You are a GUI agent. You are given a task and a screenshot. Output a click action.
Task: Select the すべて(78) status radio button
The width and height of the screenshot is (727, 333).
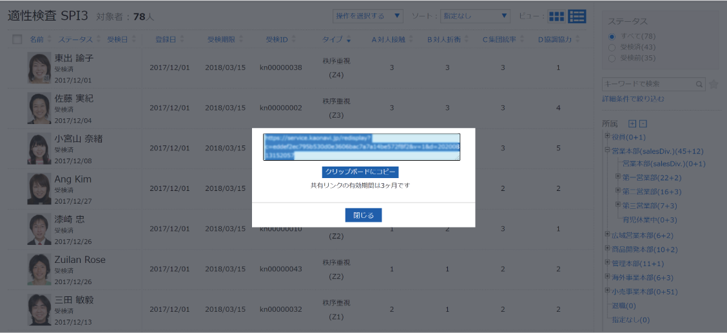612,36
